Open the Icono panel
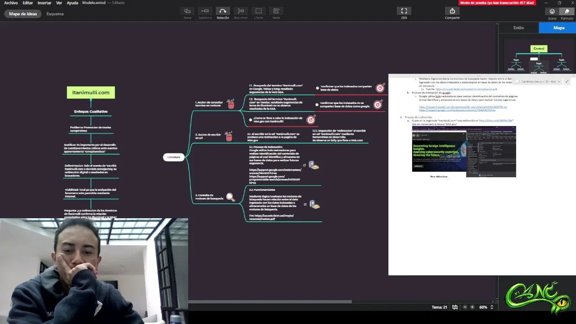 pyautogui.click(x=552, y=11)
